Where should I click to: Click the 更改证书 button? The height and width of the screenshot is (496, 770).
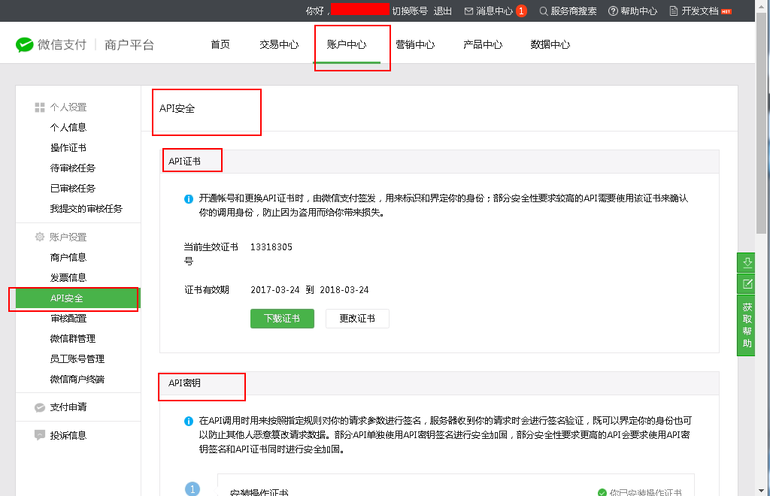click(x=357, y=318)
